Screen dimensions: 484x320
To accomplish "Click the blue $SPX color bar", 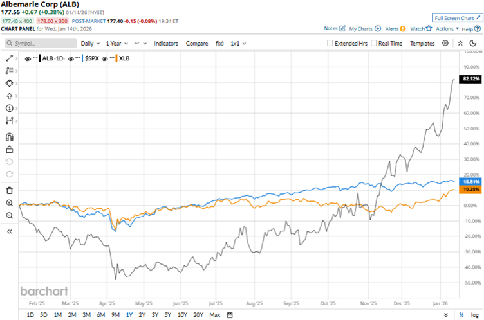I will pos(82,58).
